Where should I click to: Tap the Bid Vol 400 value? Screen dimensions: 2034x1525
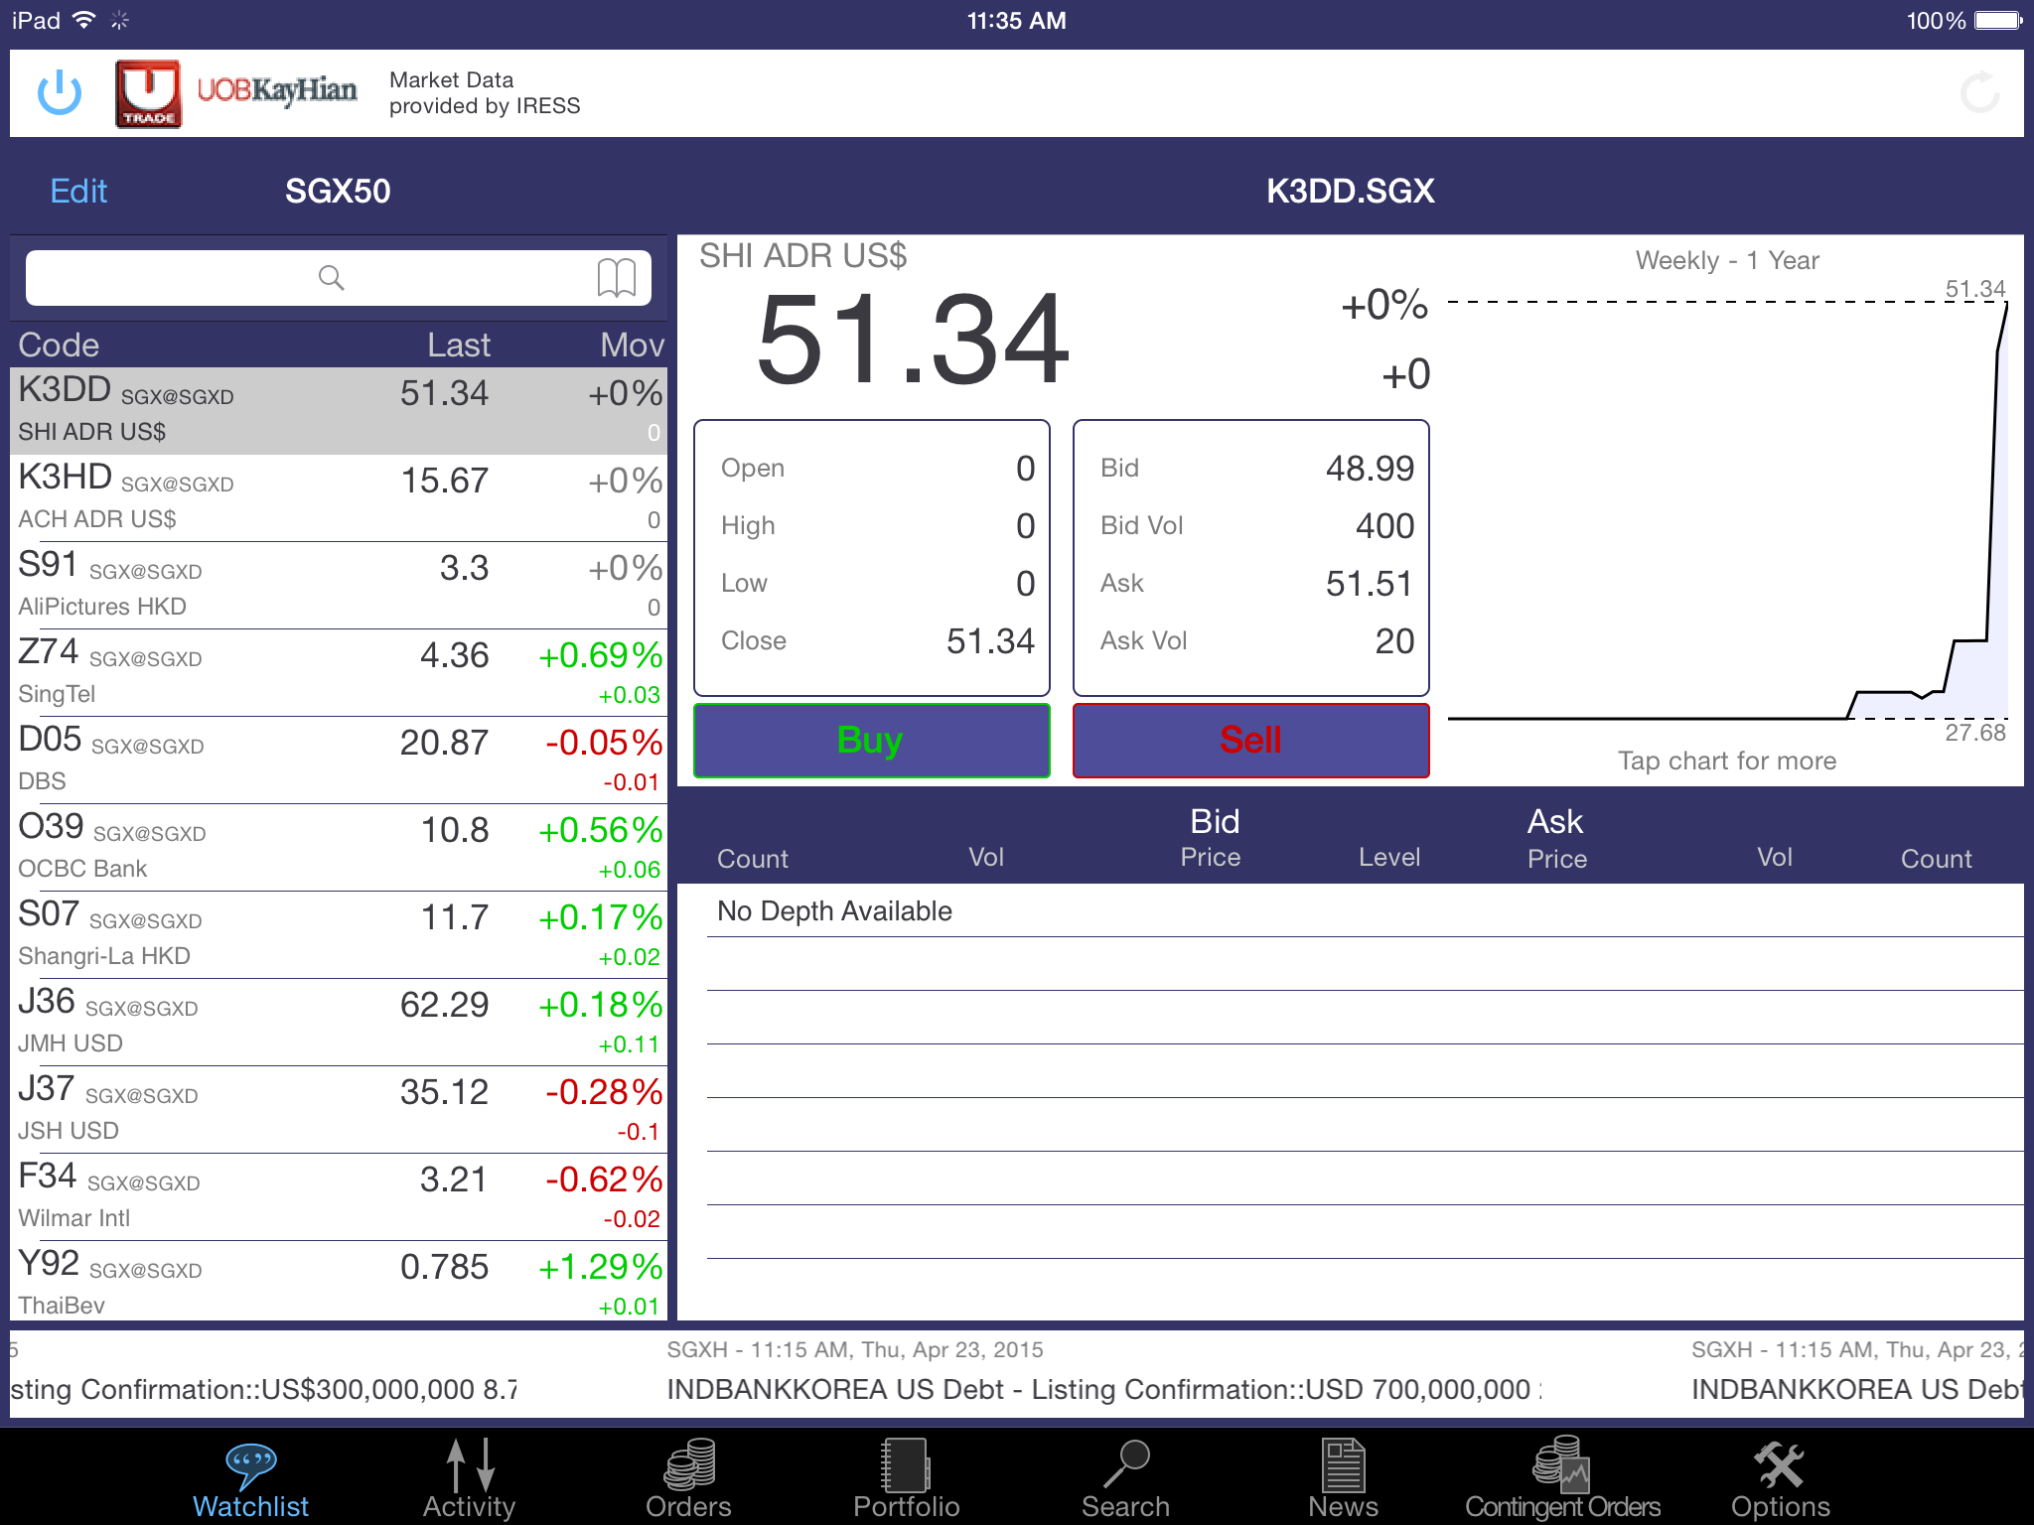tap(1384, 525)
